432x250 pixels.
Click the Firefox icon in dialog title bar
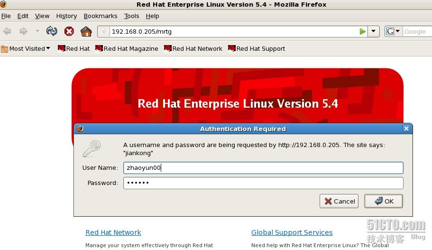[x=80, y=129]
